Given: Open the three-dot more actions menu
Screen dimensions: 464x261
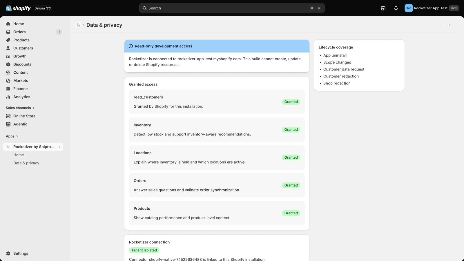Looking at the screenshot, I should (449, 25).
